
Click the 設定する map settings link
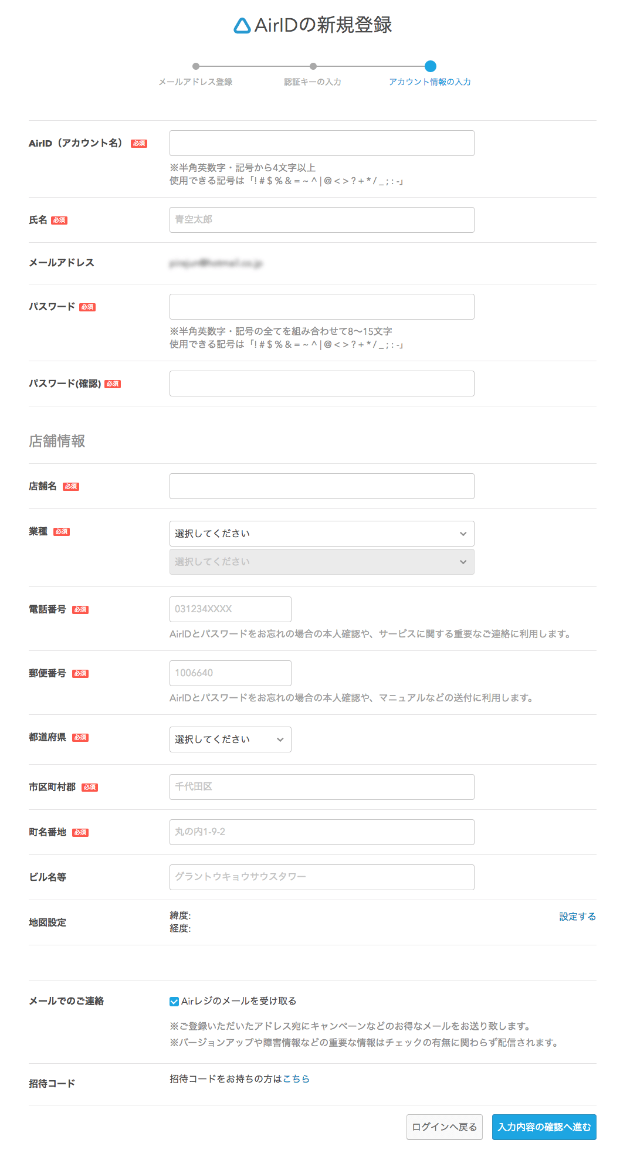pyautogui.click(x=577, y=917)
